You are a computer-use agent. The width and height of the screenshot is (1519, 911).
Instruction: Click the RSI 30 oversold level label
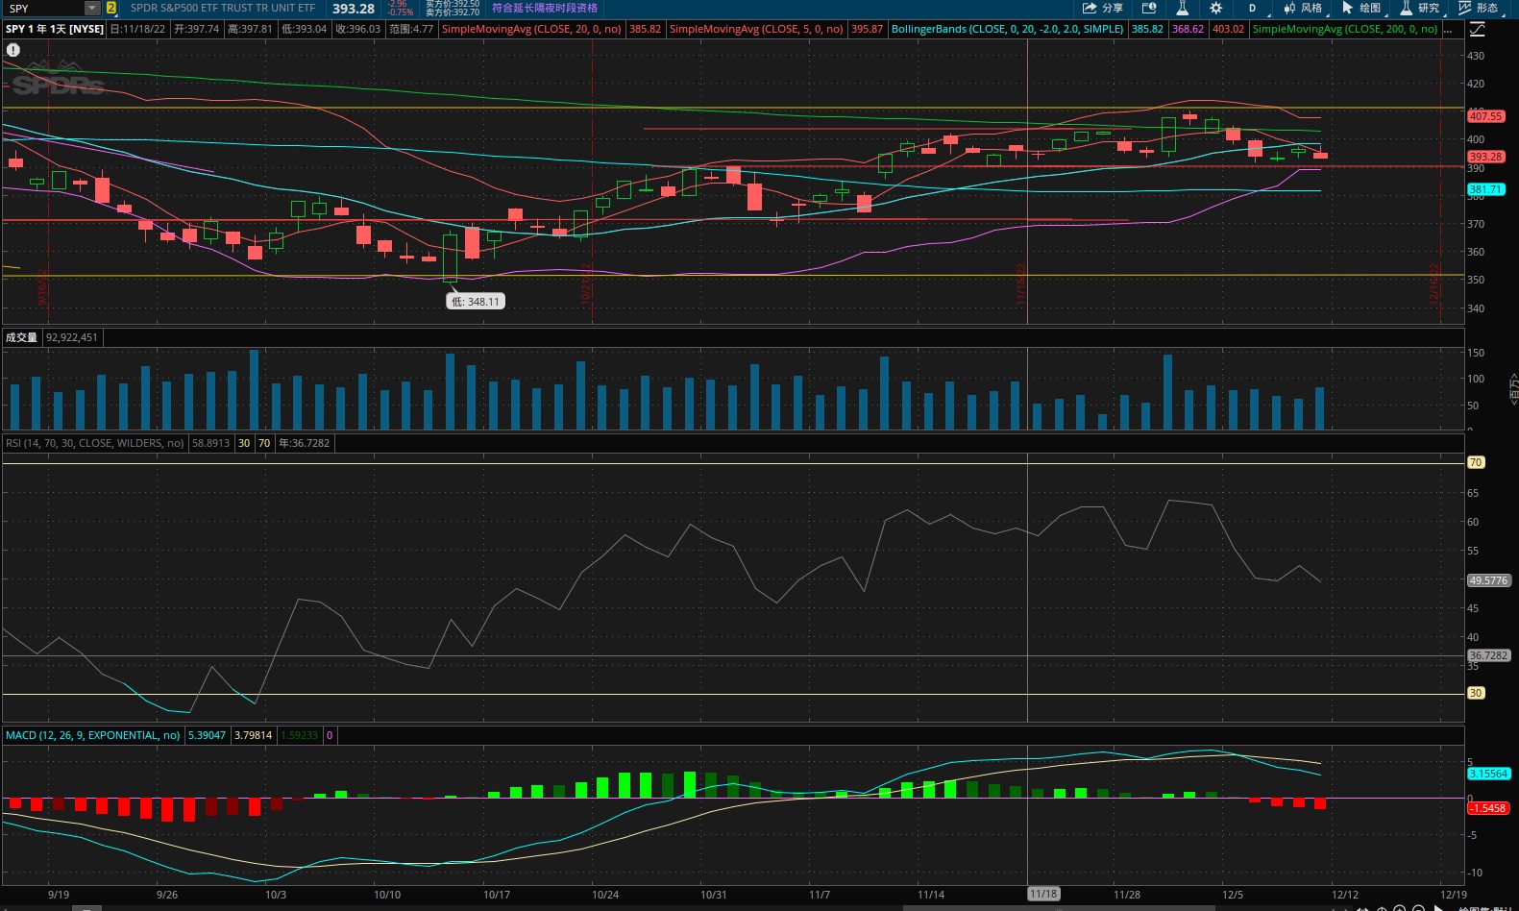(x=1476, y=693)
